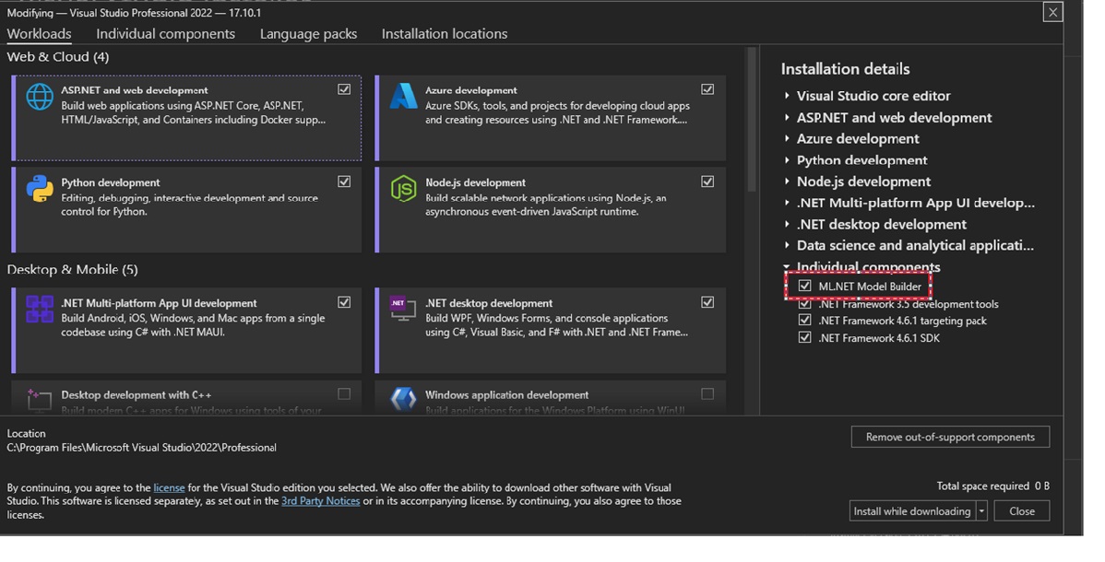1105x562 pixels.
Task: Expand Visual Studio core editor details
Action: point(787,96)
